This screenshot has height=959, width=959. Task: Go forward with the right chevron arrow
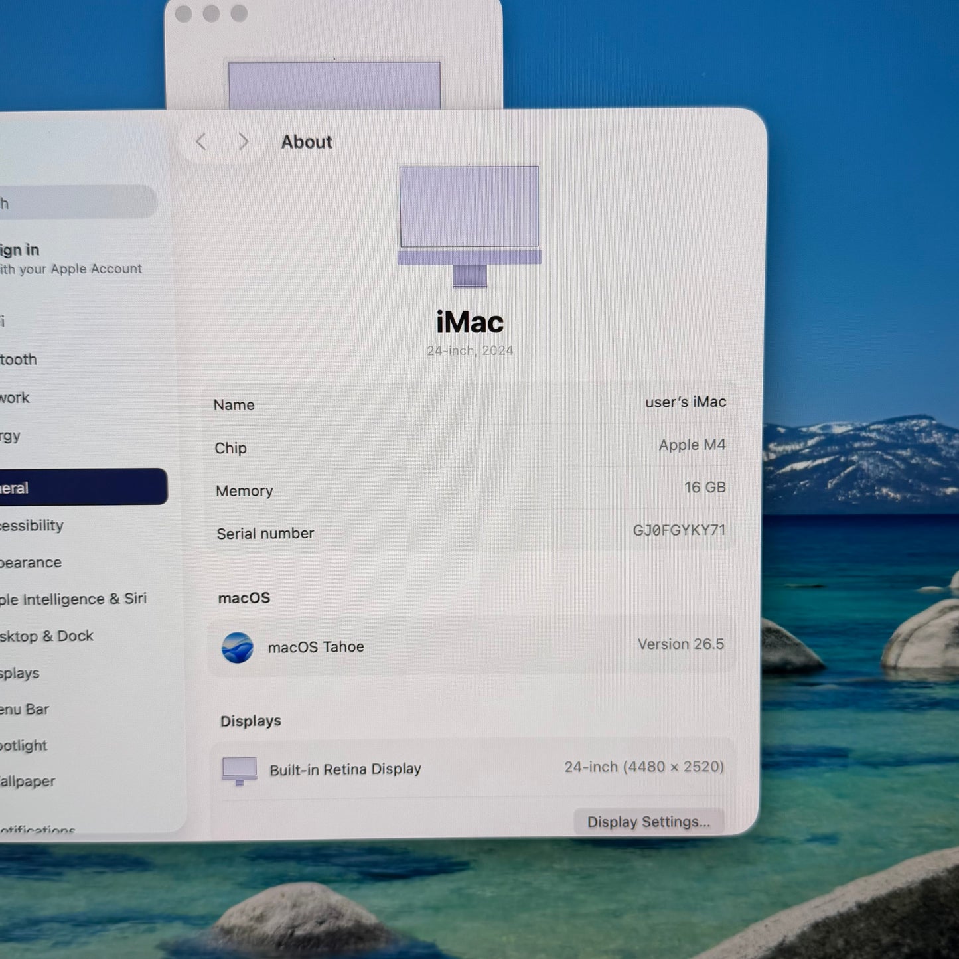[x=243, y=141]
